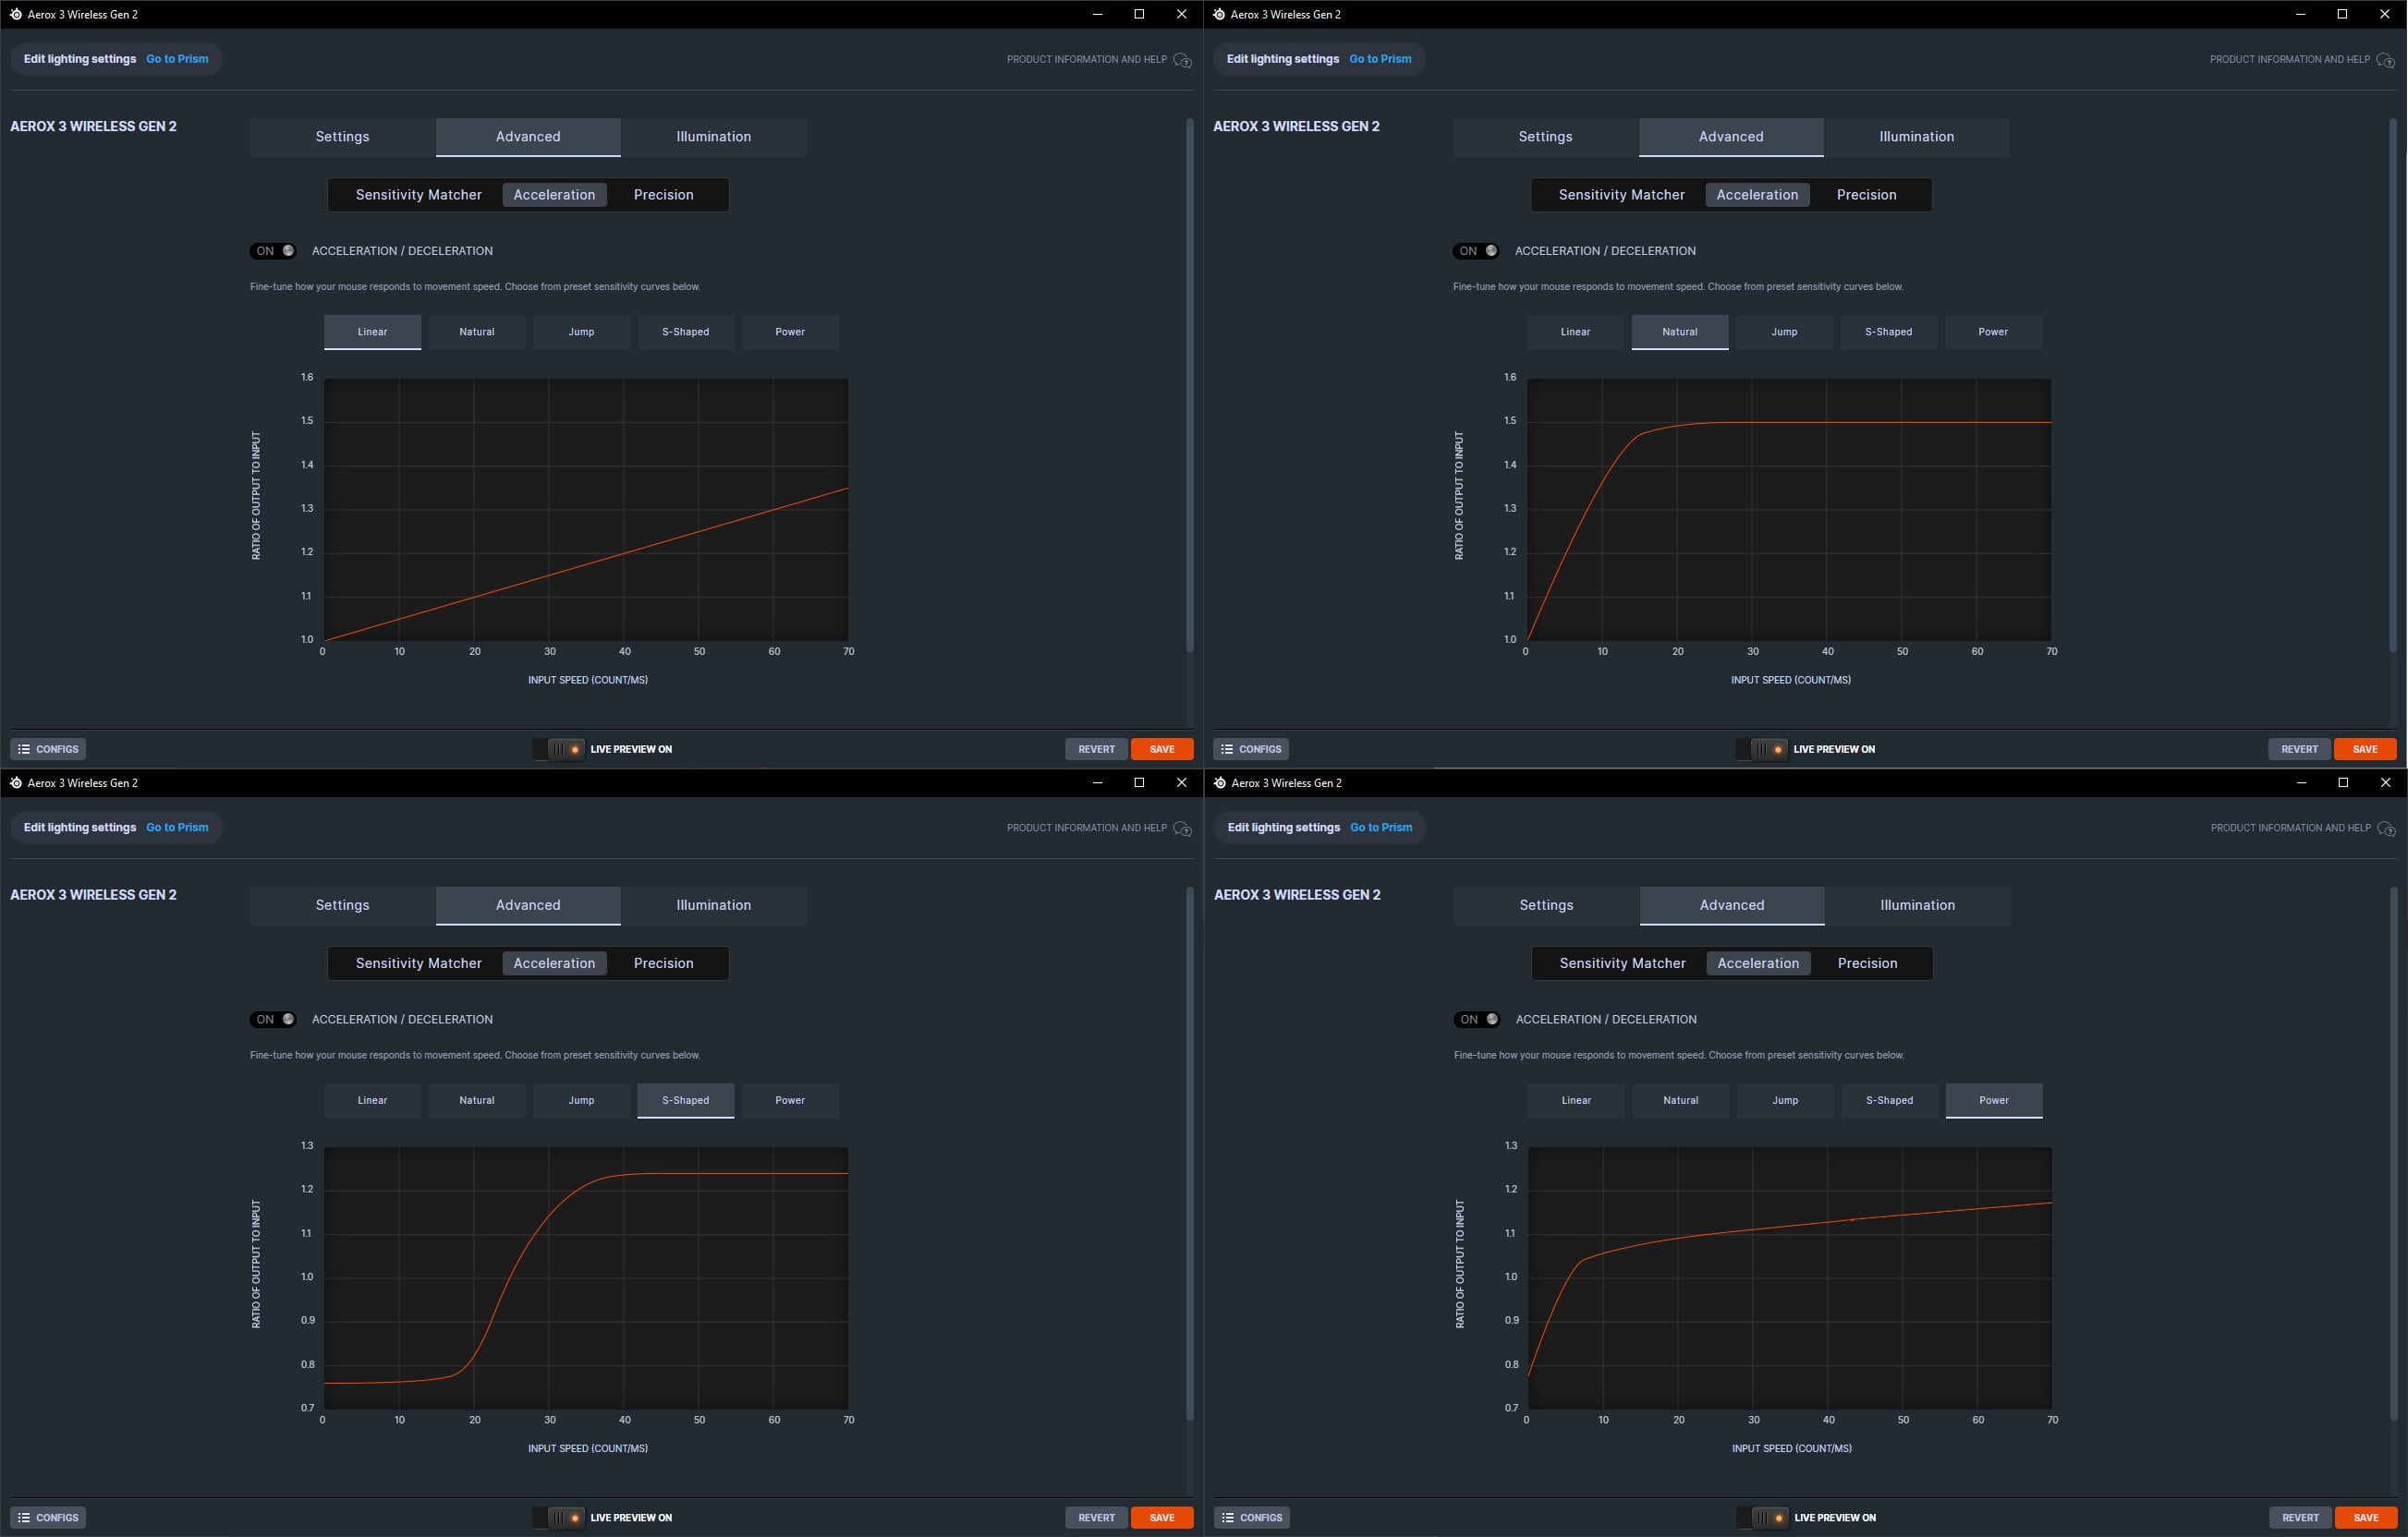Screen dimensions: 2408x1537
Task: Toggle Acceleration/Deceleration switch in Power curve window
Action: [1477, 1020]
